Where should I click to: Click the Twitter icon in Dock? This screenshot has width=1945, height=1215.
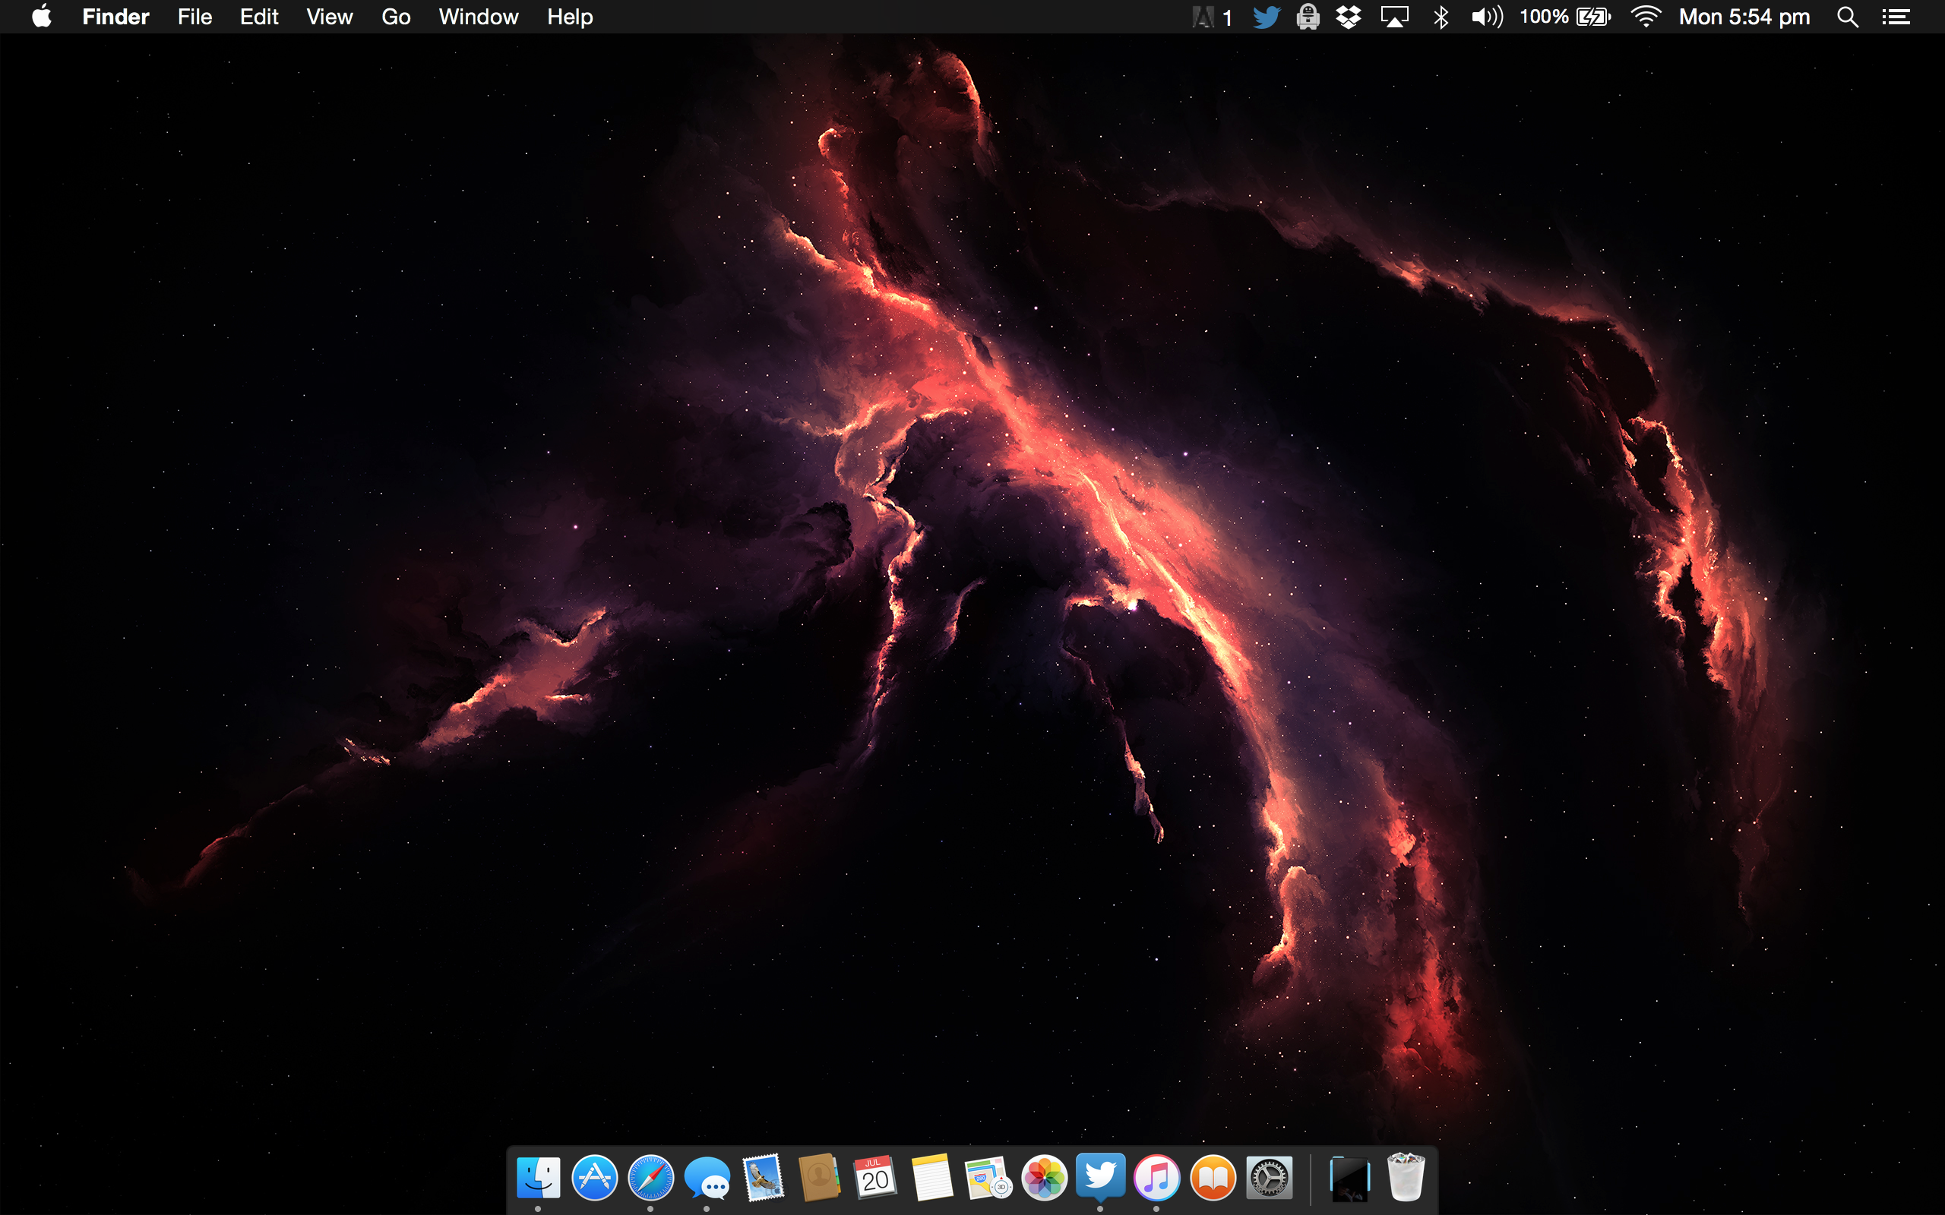tap(1100, 1176)
